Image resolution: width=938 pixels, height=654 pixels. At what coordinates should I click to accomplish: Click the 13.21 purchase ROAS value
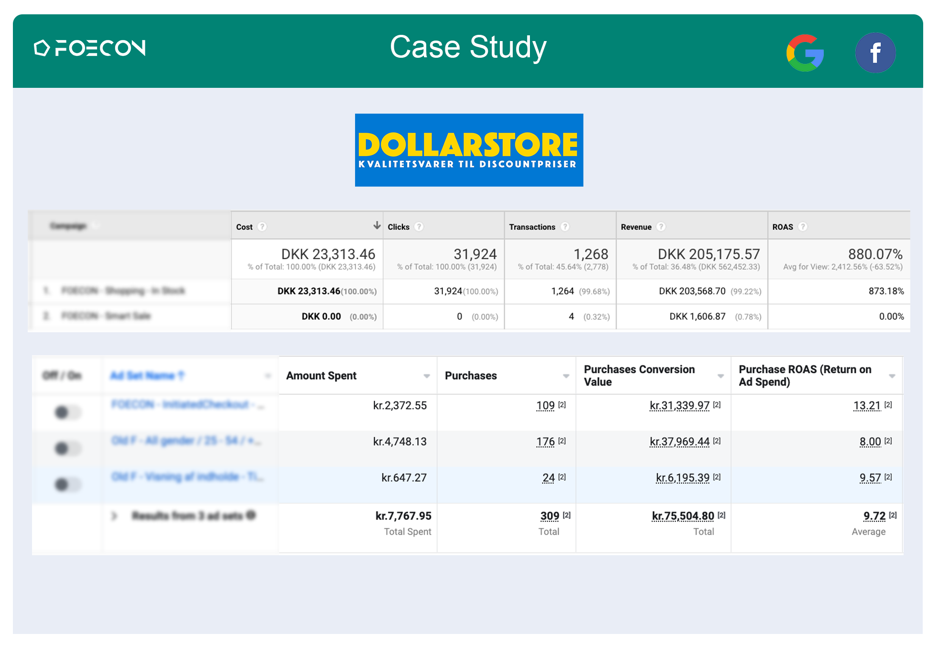click(867, 406)
